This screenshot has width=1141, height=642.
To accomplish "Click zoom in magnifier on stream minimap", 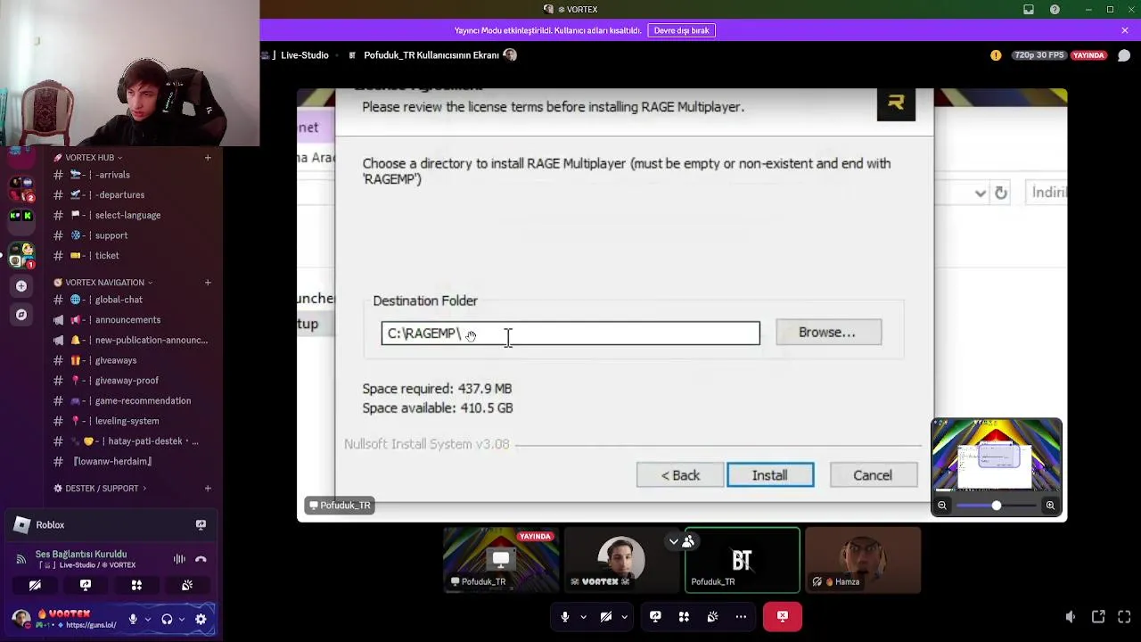I will click(x=1050, y=506).
